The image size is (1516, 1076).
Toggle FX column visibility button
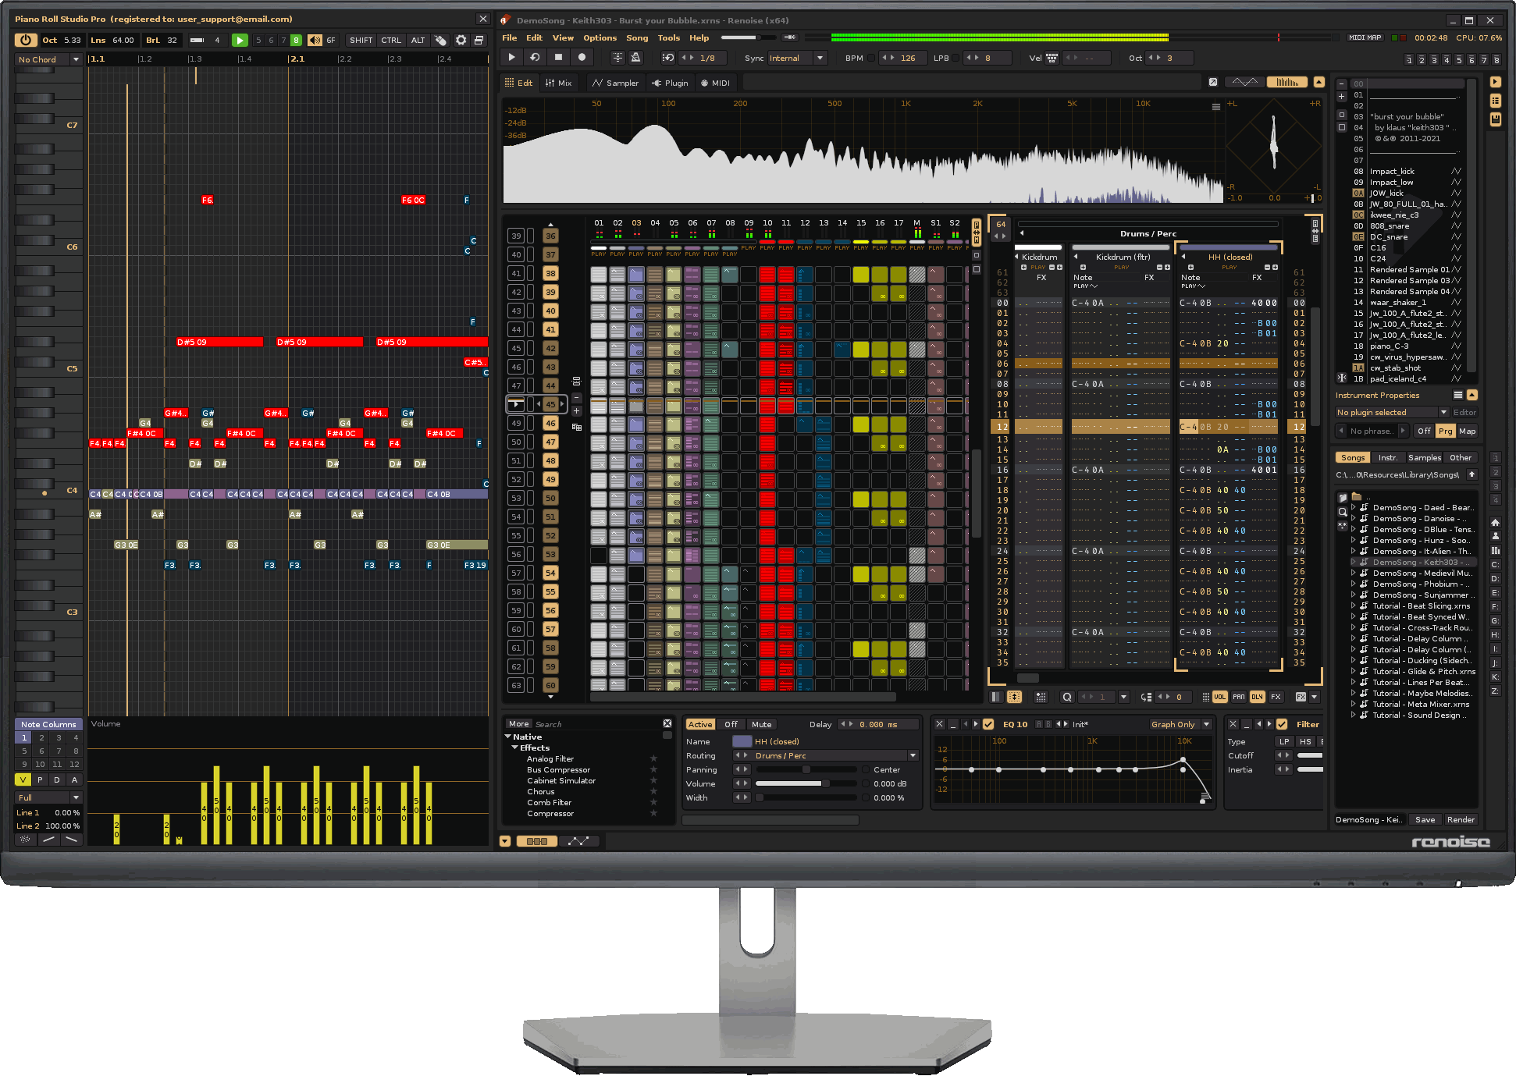(1276, 697)
